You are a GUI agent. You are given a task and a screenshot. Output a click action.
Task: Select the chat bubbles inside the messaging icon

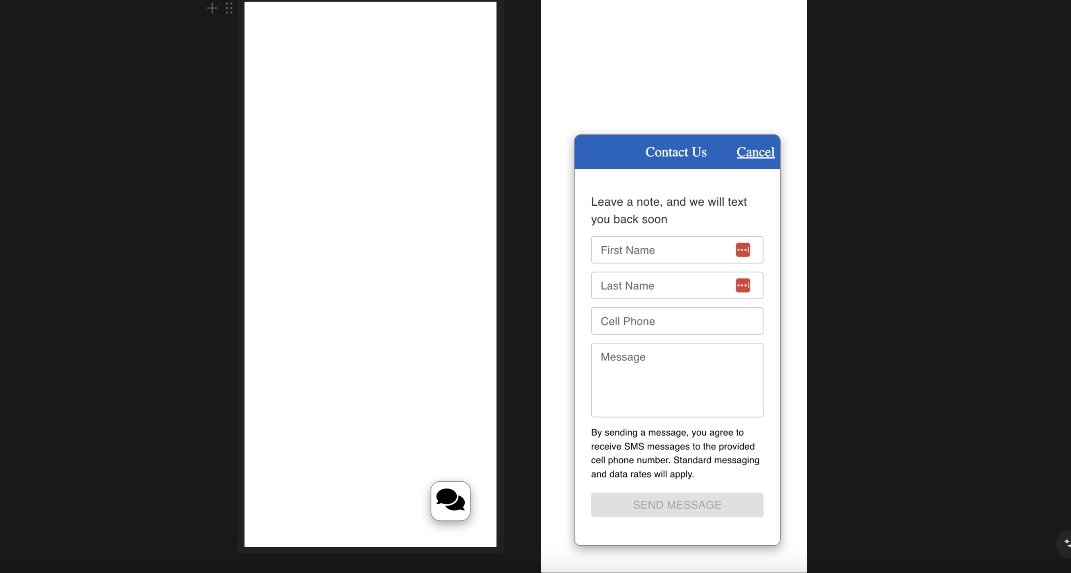pos(450,501)
